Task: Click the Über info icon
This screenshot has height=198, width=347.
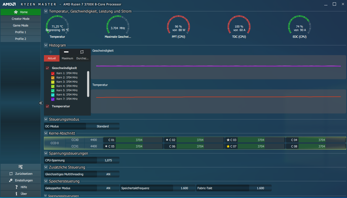Action: pos(16,194)
